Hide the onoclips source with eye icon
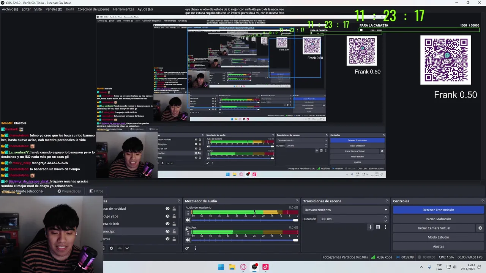This screenshot has height=273, width=486. [167, 231]
